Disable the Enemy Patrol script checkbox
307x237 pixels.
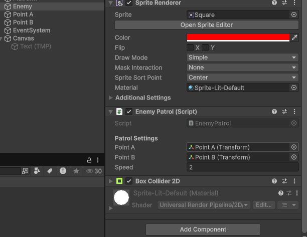point(129,111)
